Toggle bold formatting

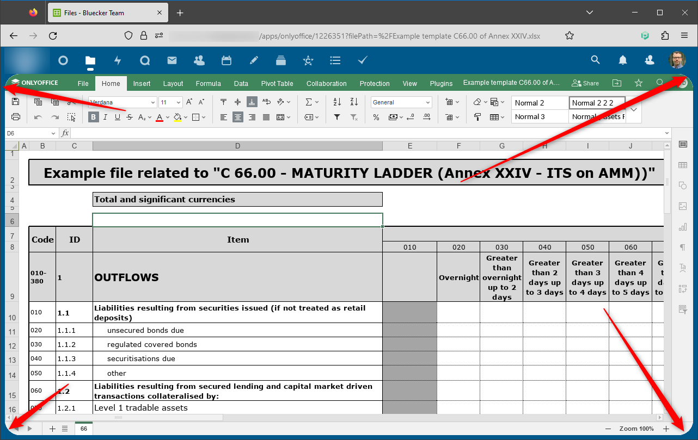tap(93, 117)
